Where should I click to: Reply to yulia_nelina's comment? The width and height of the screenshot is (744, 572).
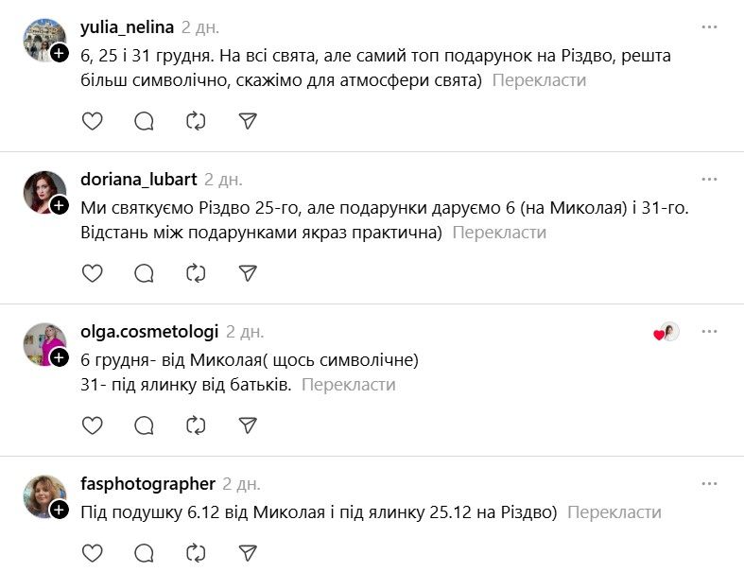[x=144, y=121]
